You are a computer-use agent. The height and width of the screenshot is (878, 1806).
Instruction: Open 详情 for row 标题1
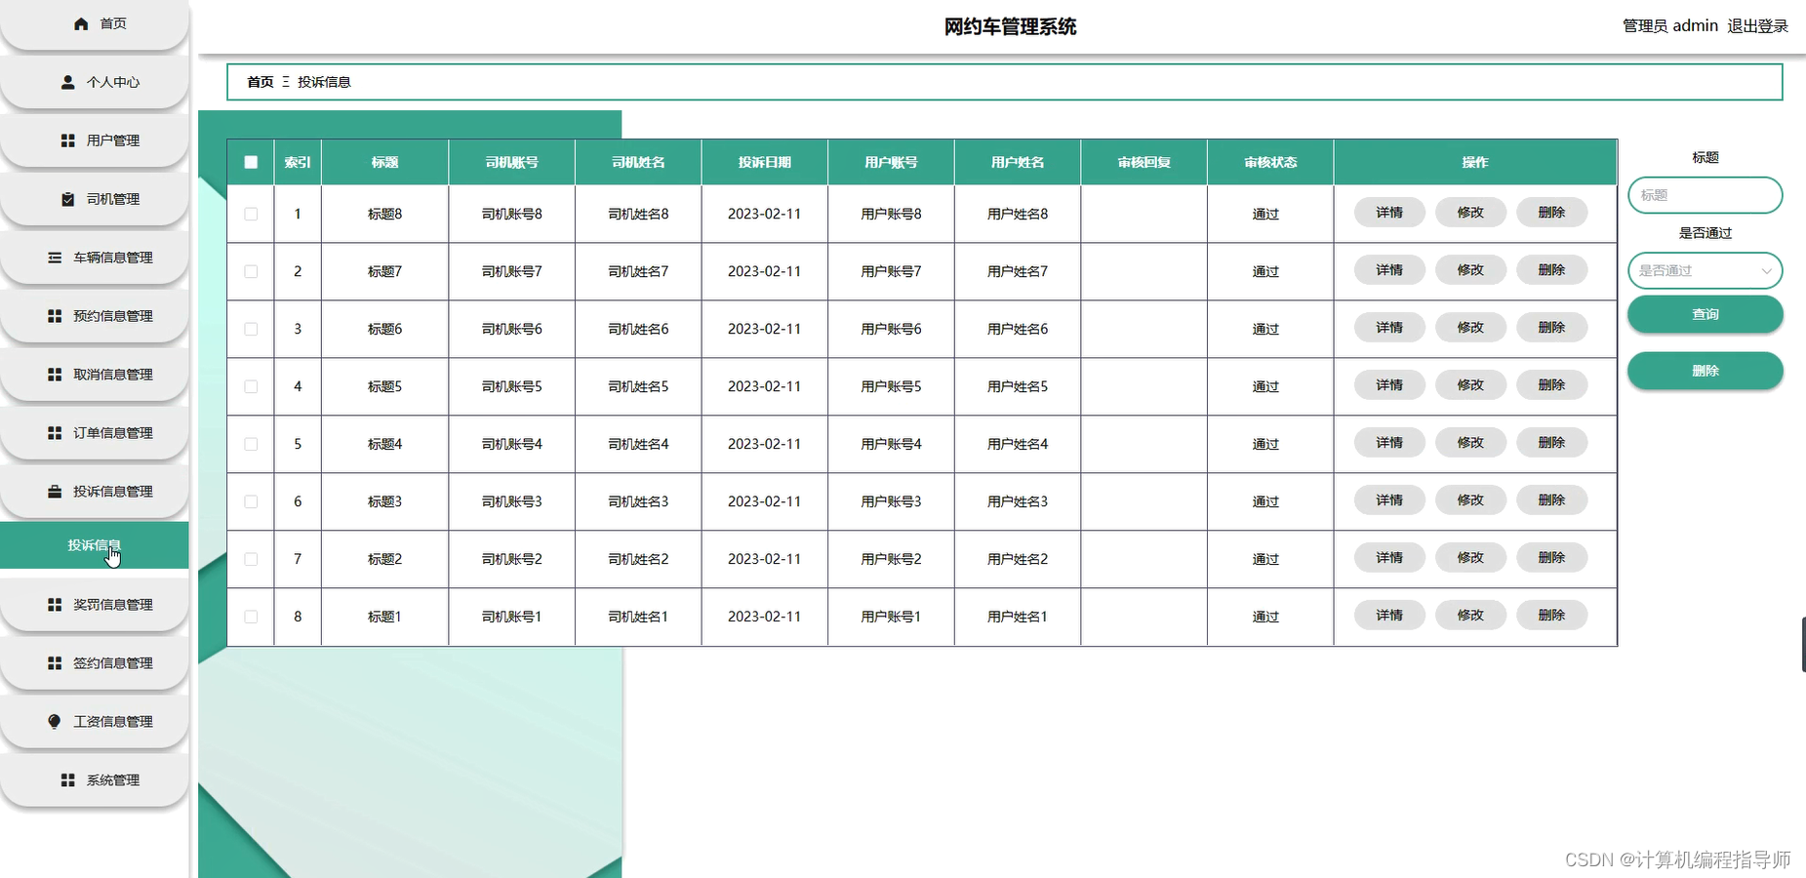pos(1389,616)
